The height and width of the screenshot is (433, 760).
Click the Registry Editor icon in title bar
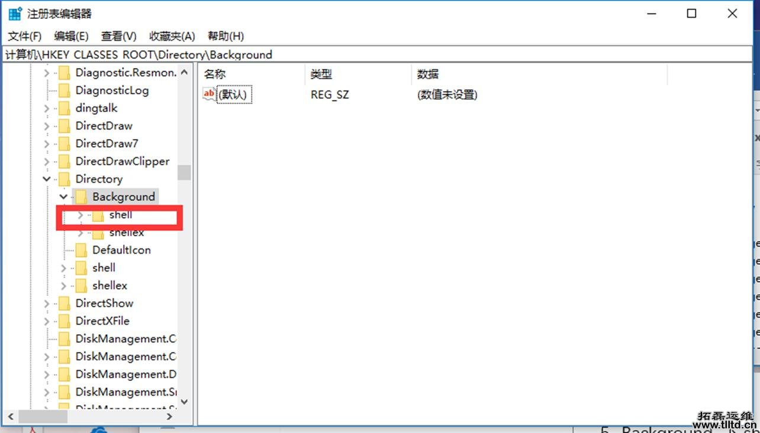tap(13, 12)
